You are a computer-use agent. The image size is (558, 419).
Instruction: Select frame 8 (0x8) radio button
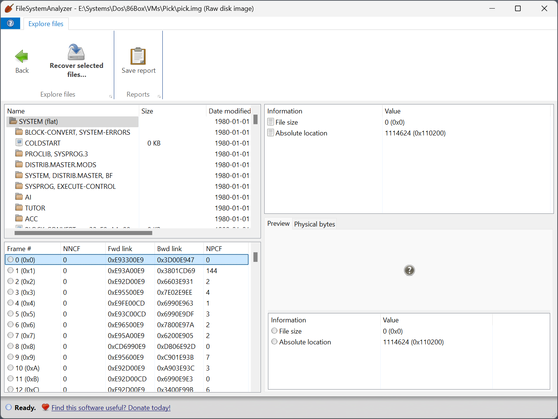(x=10, y=346)
